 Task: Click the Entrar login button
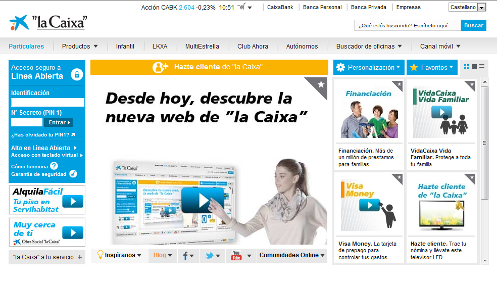58,122
